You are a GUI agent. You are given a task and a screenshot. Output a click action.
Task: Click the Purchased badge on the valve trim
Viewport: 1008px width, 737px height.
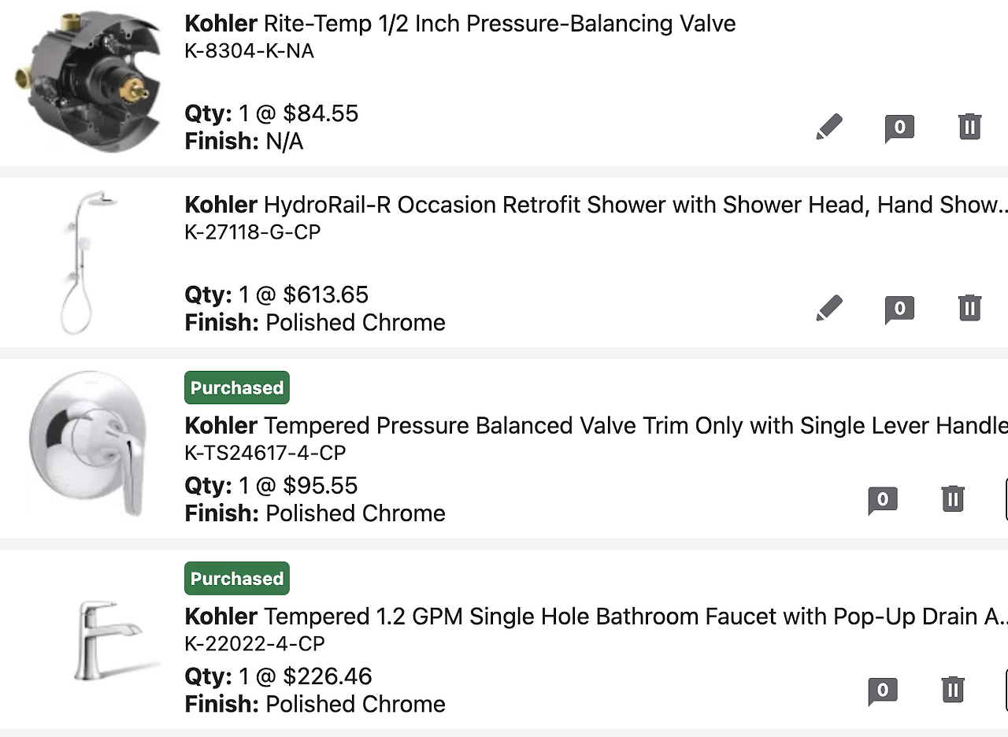pyautogui.click(x=237, y=388)
